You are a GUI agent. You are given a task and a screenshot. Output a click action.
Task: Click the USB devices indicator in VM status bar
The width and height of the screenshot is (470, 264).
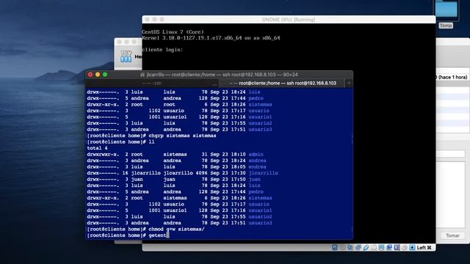(x=366, y=248)
